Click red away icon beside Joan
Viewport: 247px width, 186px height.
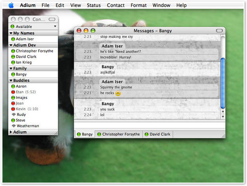pos(13,103)
